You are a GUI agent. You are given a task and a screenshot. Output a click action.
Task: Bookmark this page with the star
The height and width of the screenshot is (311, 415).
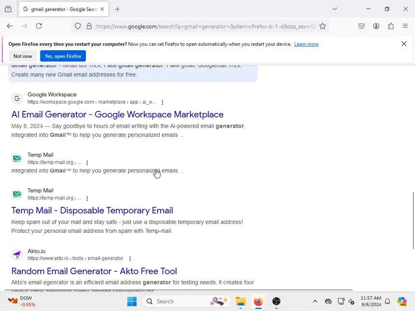click(322, 26)
